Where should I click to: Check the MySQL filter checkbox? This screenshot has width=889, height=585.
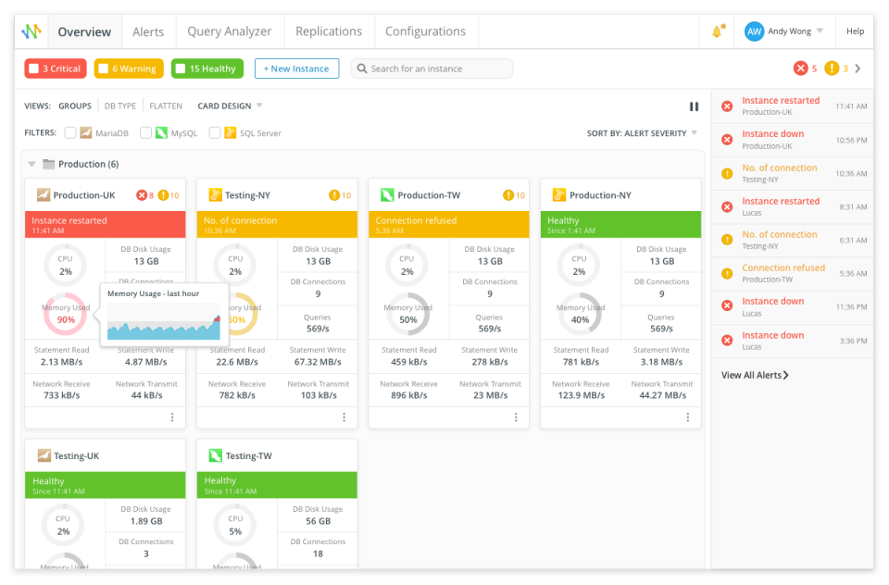tap(145, 132)
